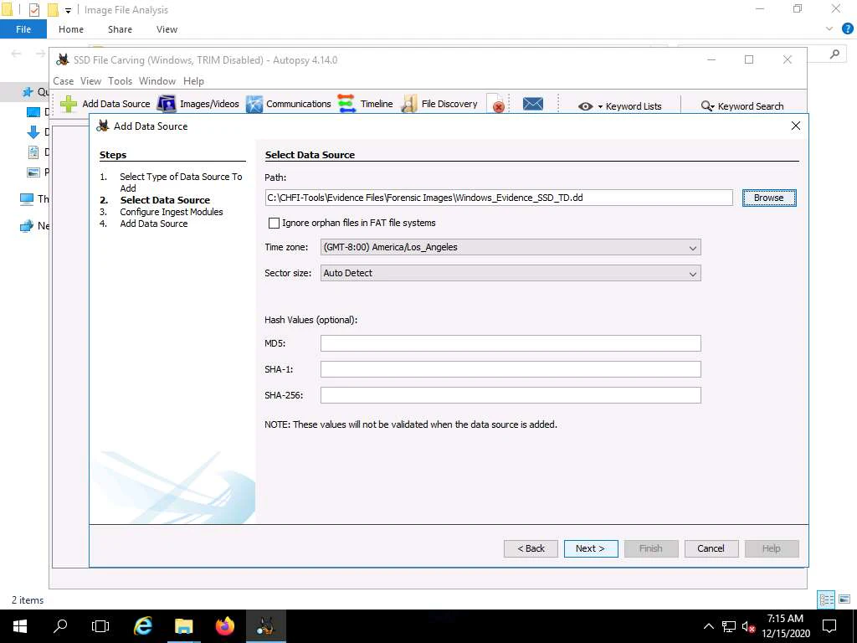Open the Home ribbon tab in Explorer
The height and width of the screenshot is (643, 857).
coord(71,29)
